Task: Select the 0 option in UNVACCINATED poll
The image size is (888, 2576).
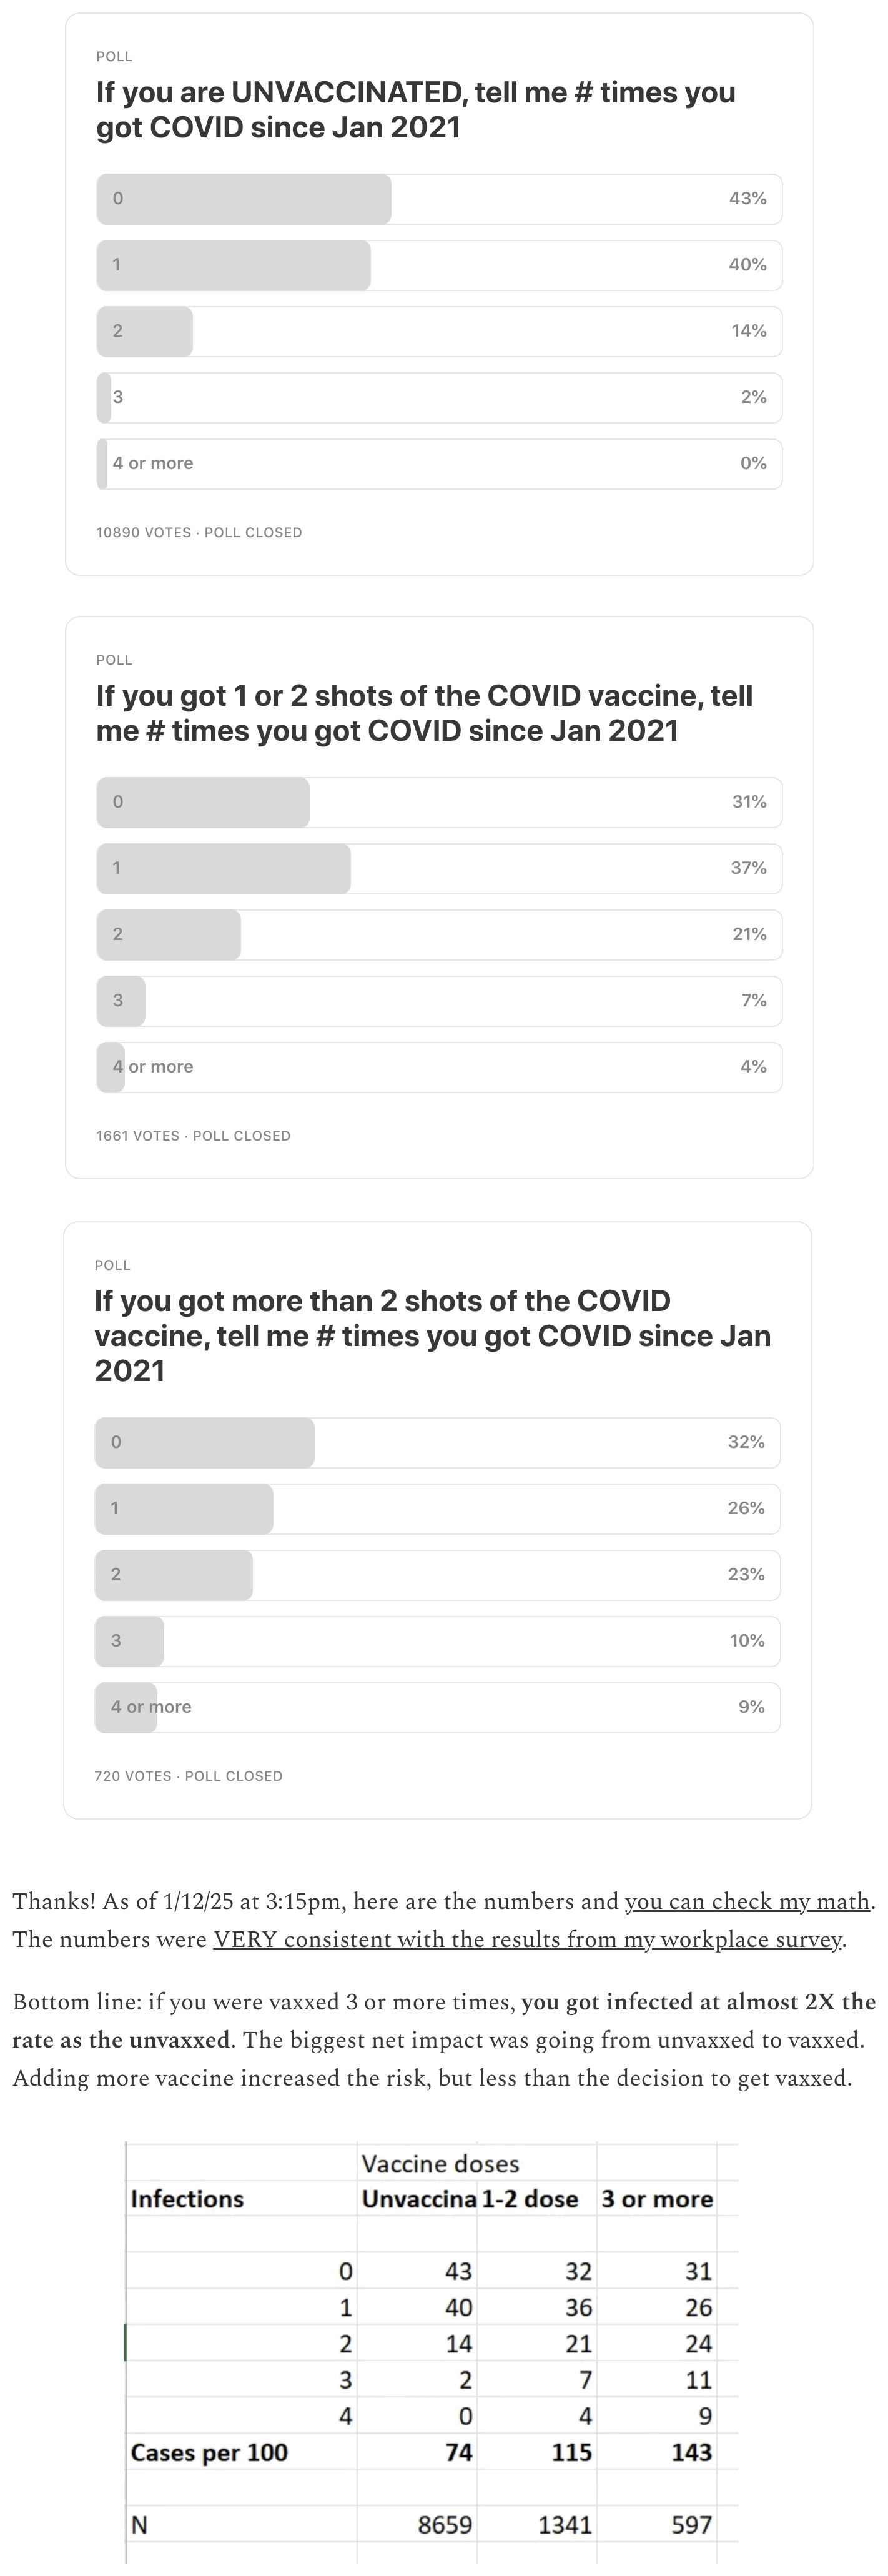Action: point(439,199)
